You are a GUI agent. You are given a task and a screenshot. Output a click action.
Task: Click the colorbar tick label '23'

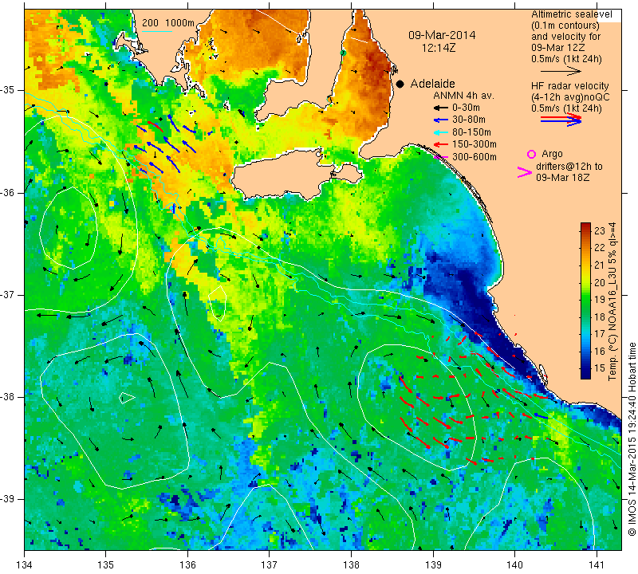(x=600, y=230)
